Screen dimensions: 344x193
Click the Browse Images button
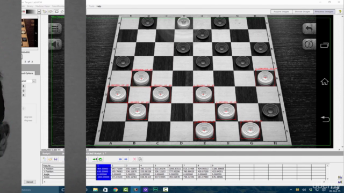point(303,12)
